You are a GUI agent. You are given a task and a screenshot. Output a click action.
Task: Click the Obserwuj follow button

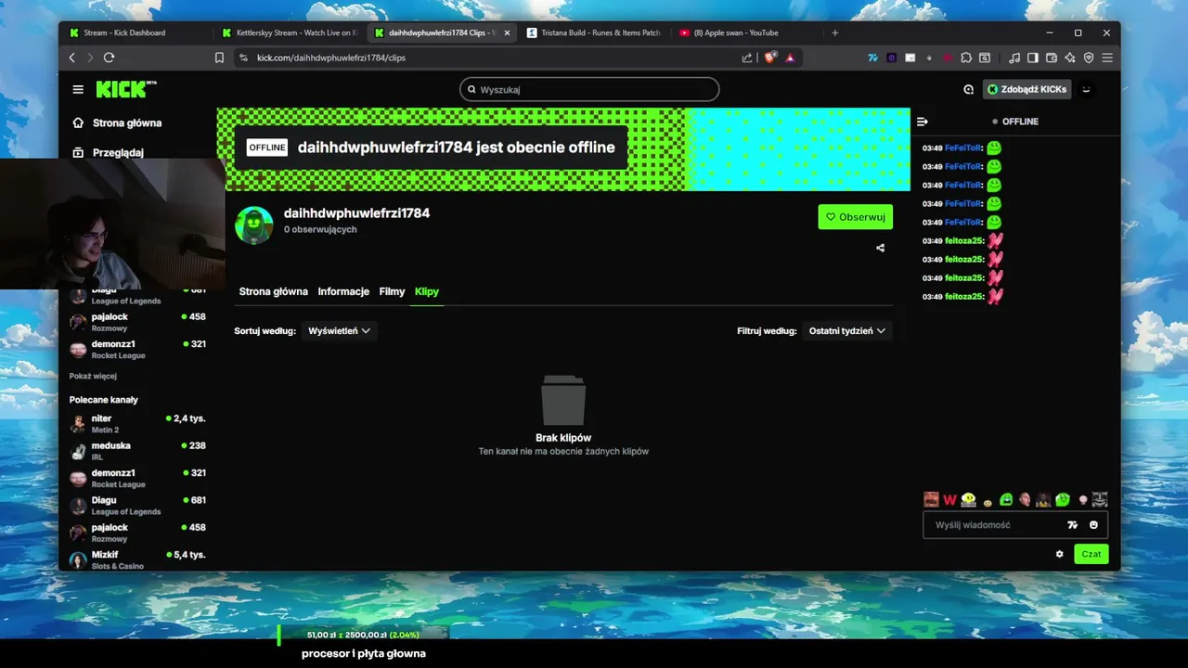pyautogui.click(x=855, y=217)
